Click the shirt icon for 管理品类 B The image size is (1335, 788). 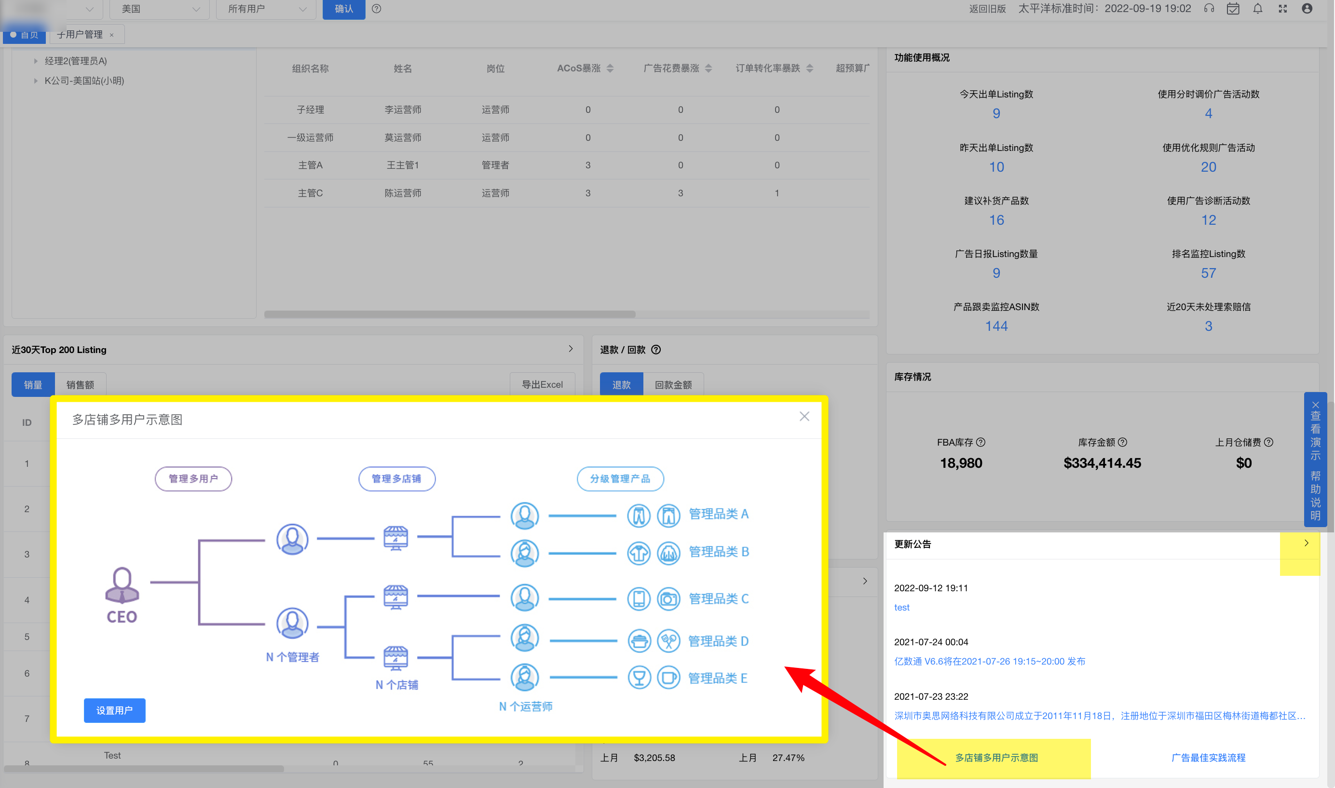point(639,553)
